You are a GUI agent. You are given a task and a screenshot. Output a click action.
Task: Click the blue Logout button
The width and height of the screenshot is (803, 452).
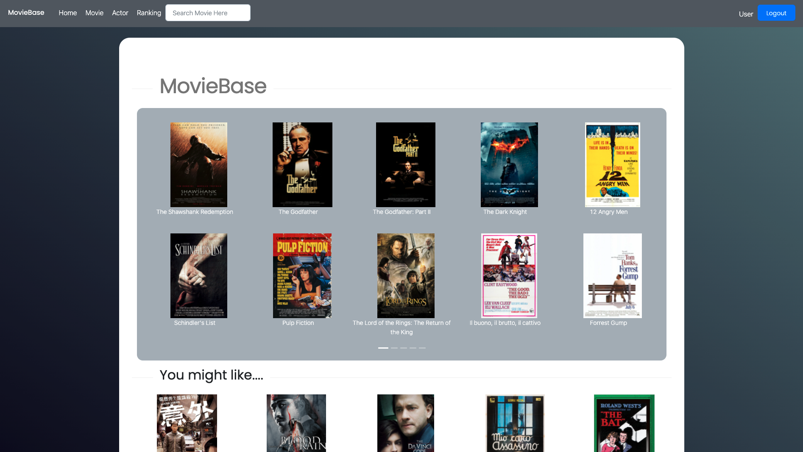[776, 13]
